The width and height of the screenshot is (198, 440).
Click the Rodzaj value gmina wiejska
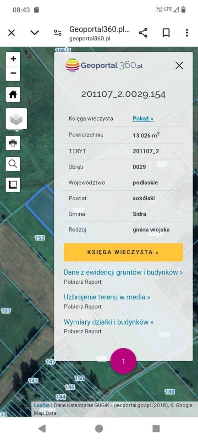[151, 230]
